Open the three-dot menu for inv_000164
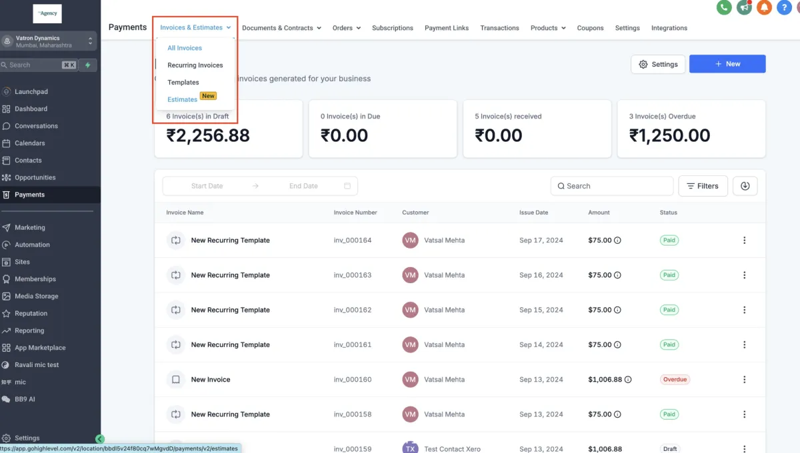 745,240
